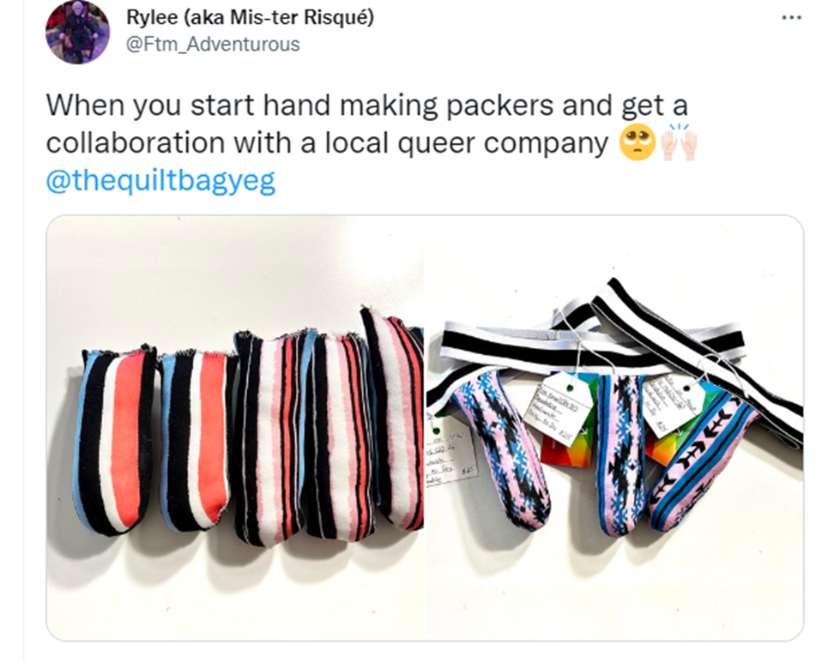Open the display name Rylee (aka Mis-ter Risqué)

[250, 18]
